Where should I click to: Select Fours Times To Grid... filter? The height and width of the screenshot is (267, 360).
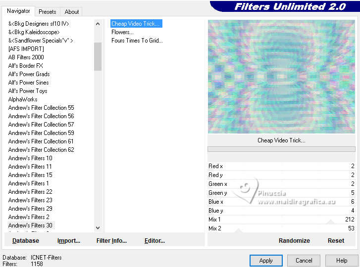click(137, 41)
